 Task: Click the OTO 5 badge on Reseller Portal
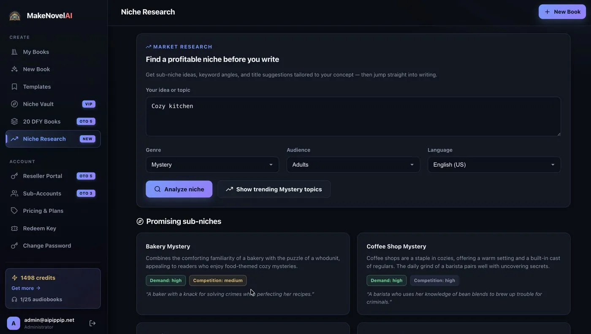pyautogui.click(x=86, y=176)
